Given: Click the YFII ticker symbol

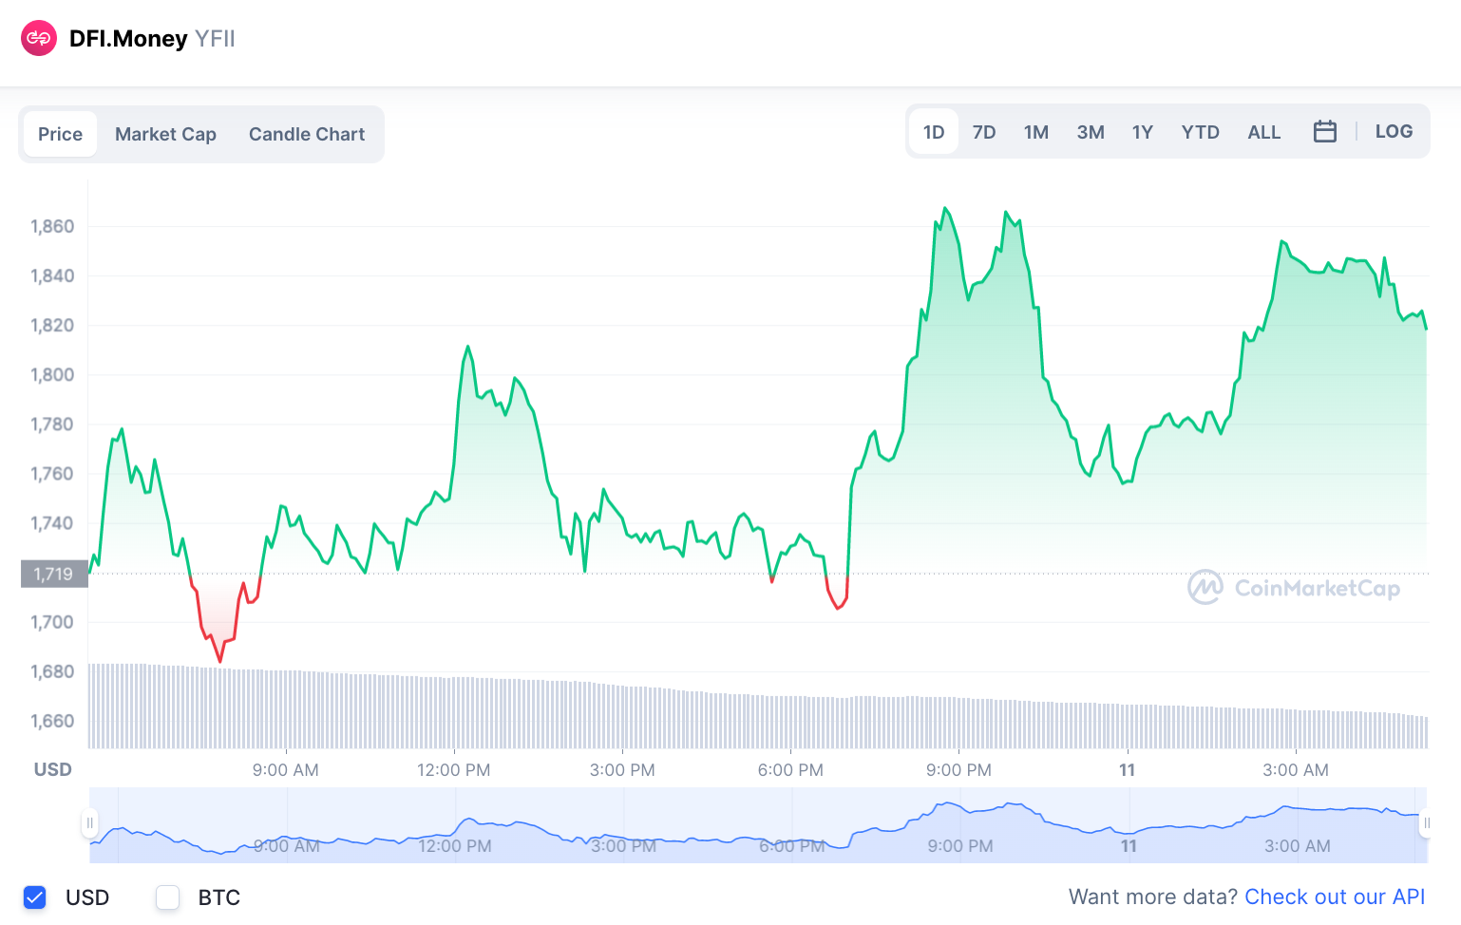Looking at the screenshot, I should pyautogui.click(x=215, y=39).
